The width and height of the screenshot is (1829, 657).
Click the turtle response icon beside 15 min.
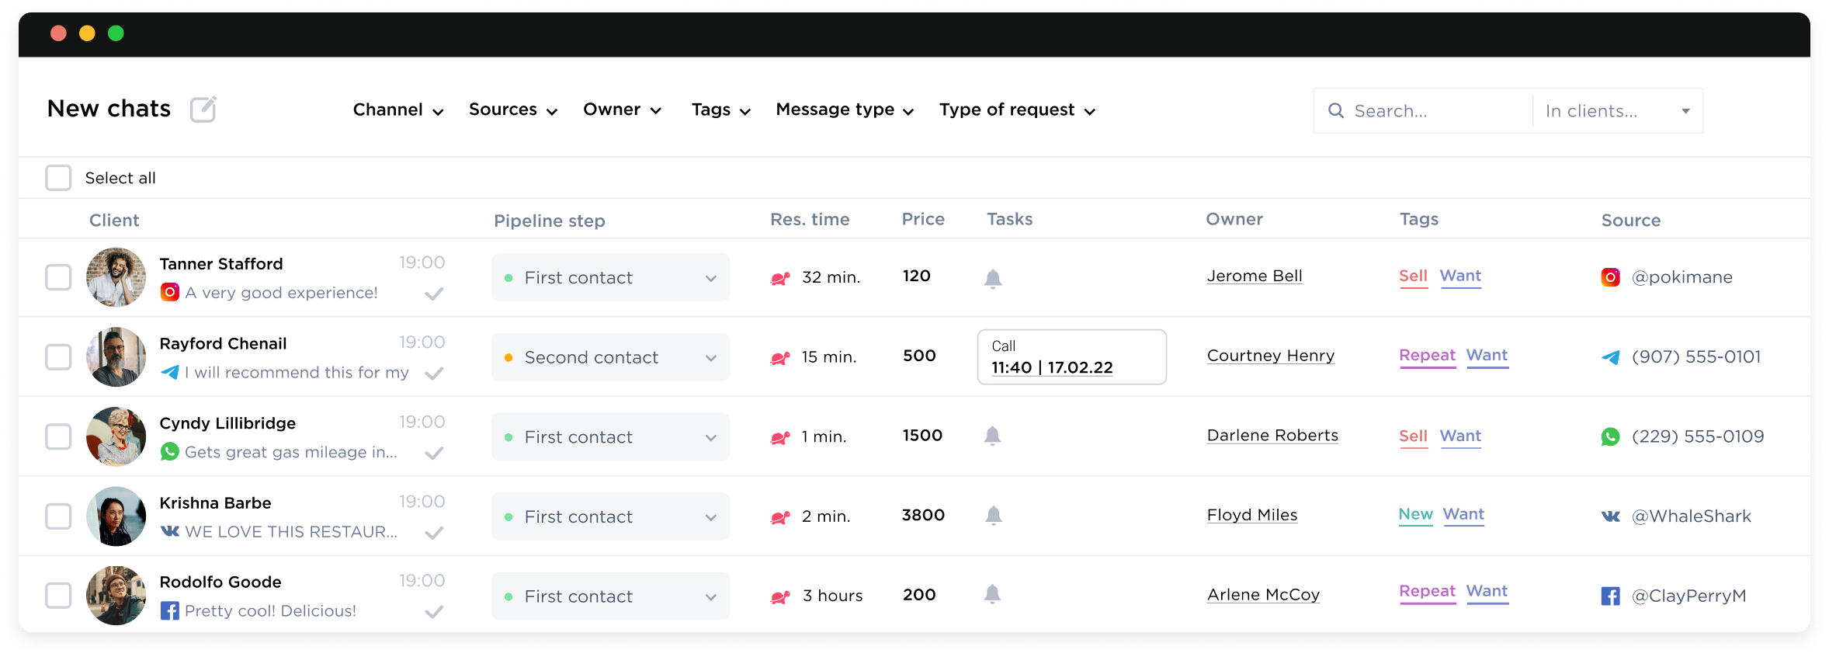pyautogui.click(x=780, y=357)
